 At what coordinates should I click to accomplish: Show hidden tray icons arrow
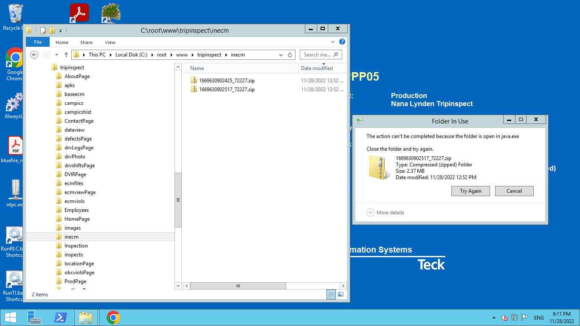tap(493, 318)
